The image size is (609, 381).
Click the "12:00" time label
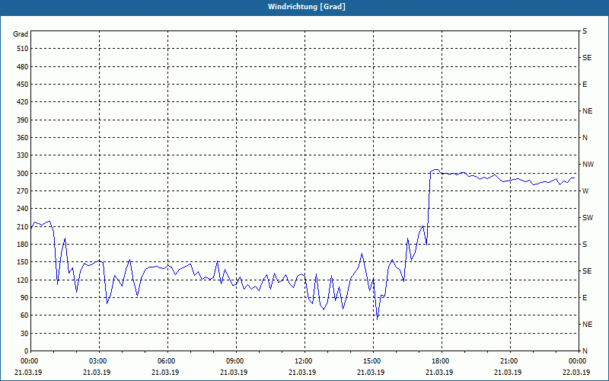[304, 361]
